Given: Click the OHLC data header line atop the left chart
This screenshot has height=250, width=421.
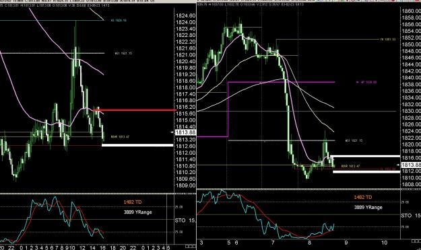Looking at the screenshot, I should tap(55, 5).
